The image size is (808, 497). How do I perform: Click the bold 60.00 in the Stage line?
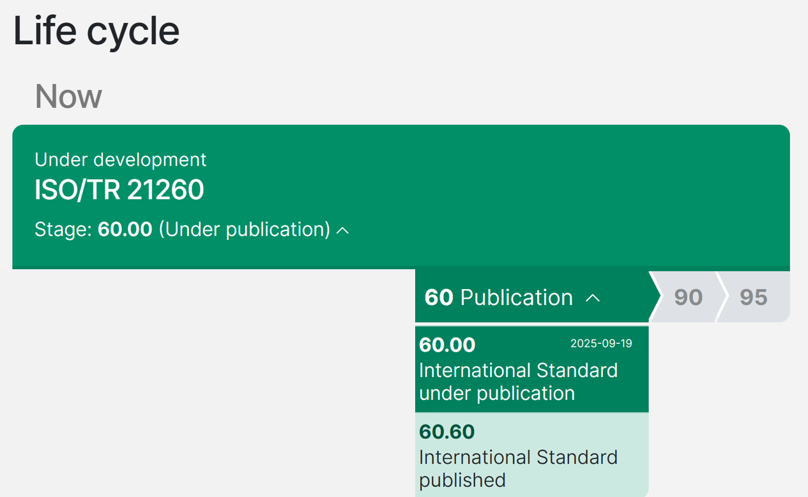[x=125, y=230]
